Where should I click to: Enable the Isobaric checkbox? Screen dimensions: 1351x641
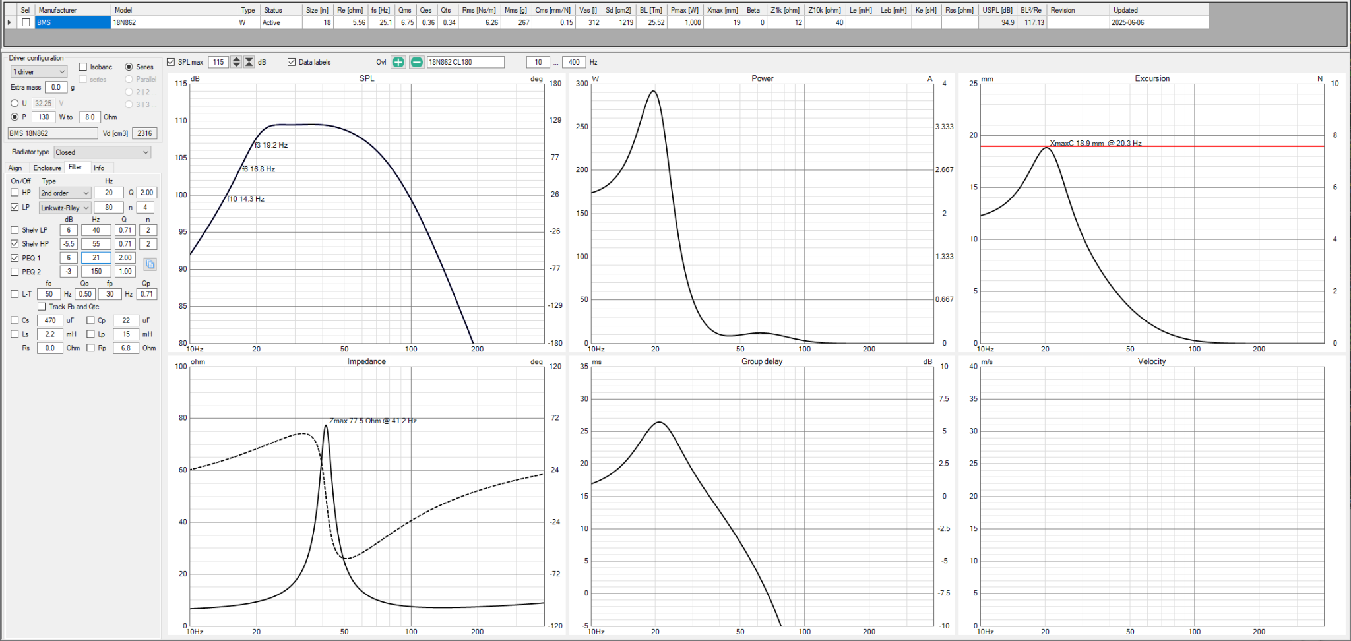83,67
